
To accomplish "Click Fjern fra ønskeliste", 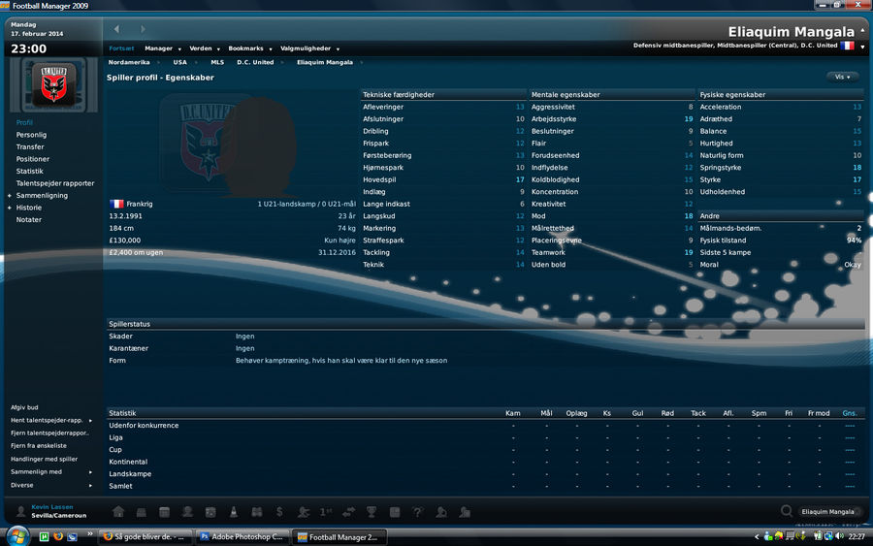I will coord(39,446).
